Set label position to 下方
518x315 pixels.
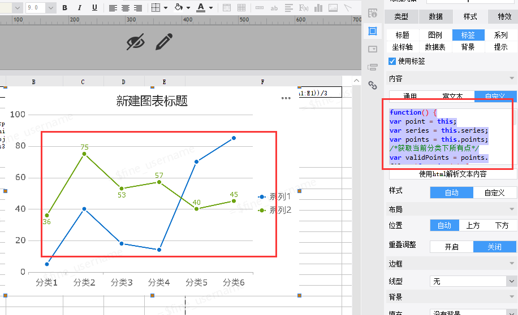(502, 225)
